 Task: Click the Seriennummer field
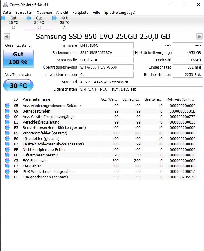pyautogui.click(x=106, y=53)
